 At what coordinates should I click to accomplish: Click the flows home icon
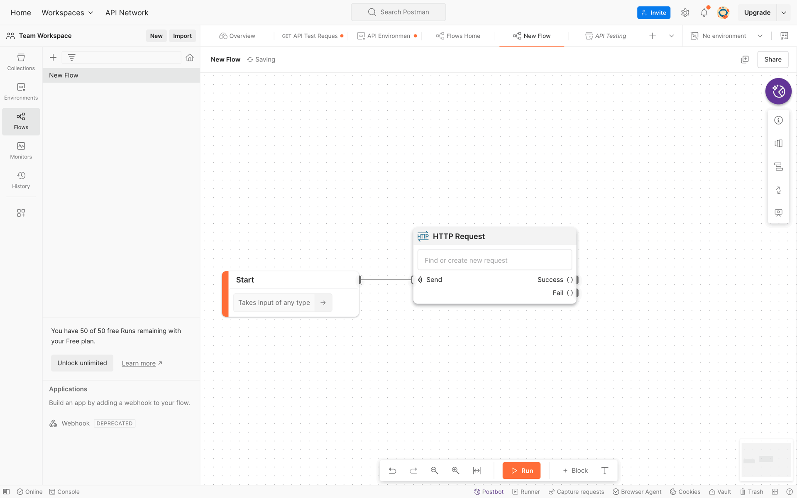point(190,58)
